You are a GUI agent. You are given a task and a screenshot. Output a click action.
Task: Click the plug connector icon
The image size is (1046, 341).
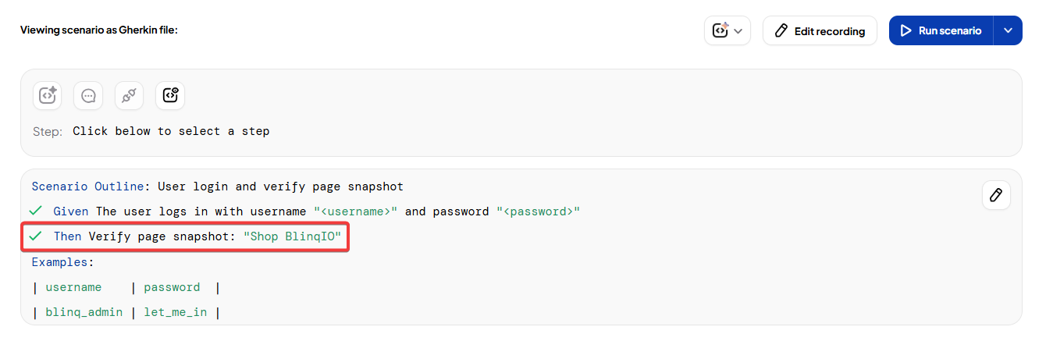(129, 95)
